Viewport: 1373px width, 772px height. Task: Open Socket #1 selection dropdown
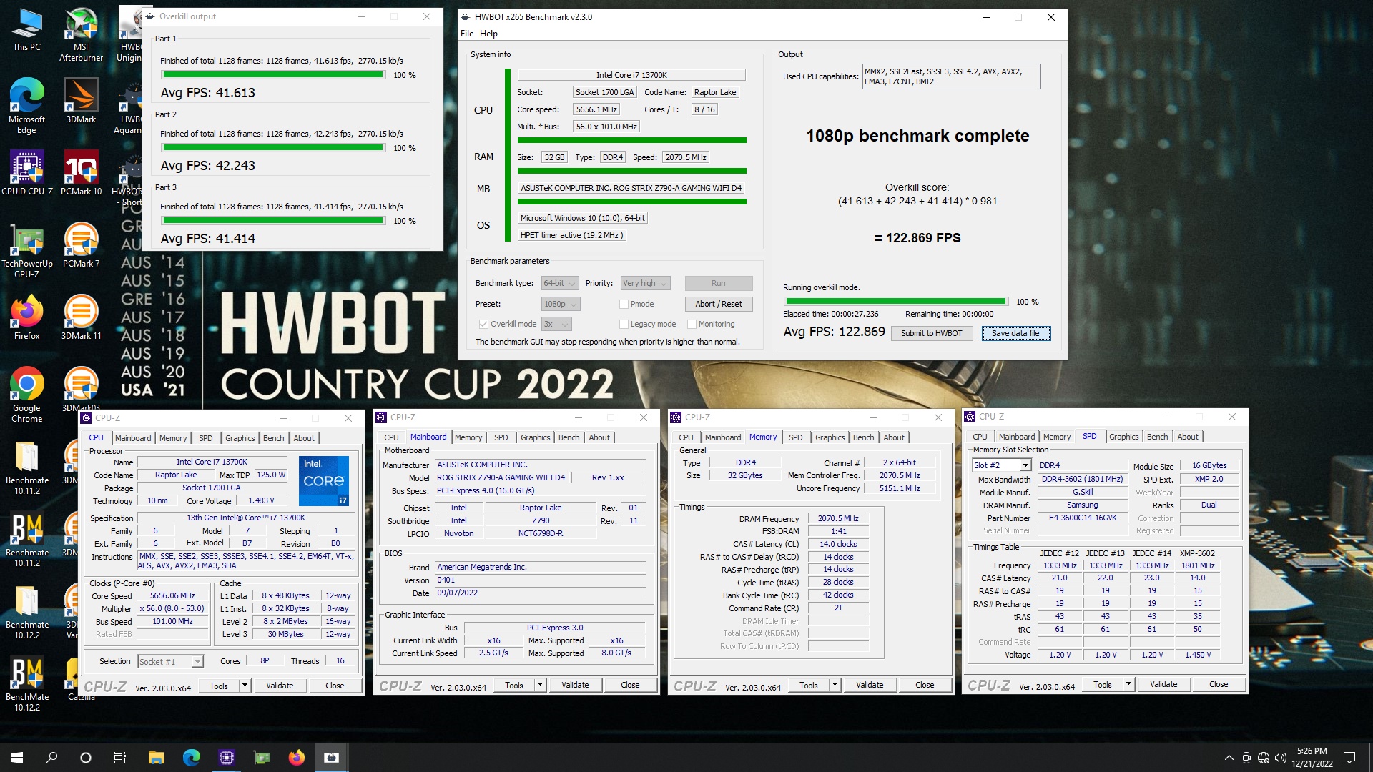[x=170, y=661]
